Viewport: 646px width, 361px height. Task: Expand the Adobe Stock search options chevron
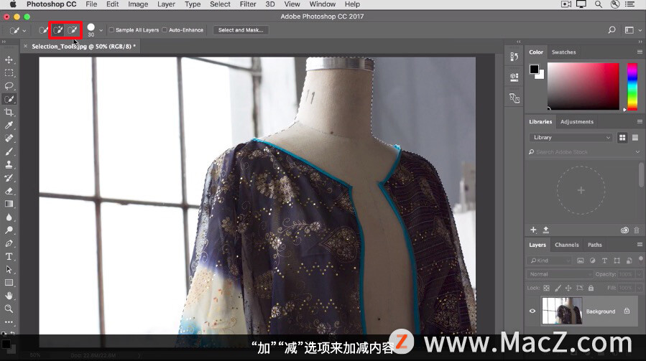point(637,152)
